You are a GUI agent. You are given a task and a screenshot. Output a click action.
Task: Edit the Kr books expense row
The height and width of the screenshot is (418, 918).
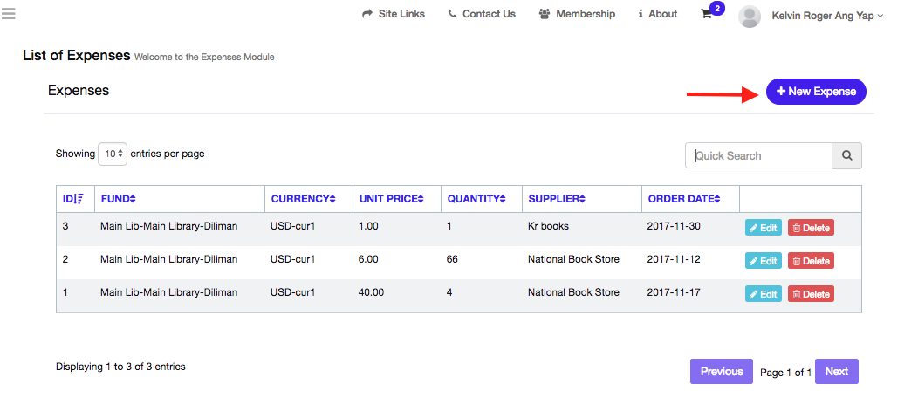(x=763, y=228)
